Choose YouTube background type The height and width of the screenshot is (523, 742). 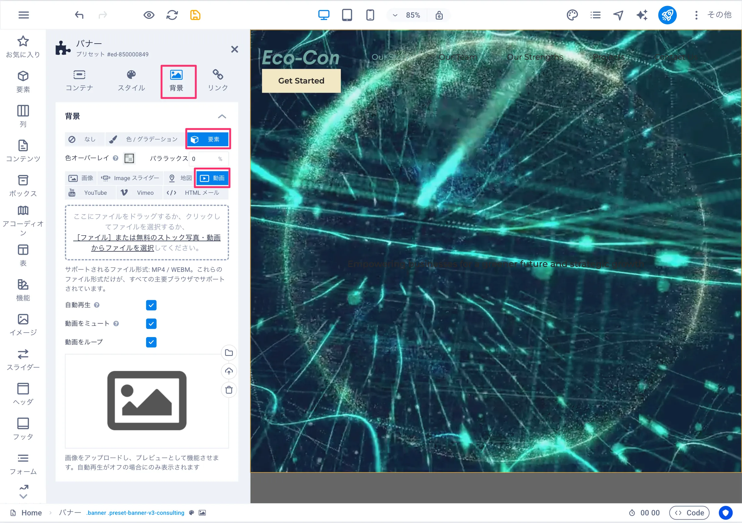click(90, 193)
